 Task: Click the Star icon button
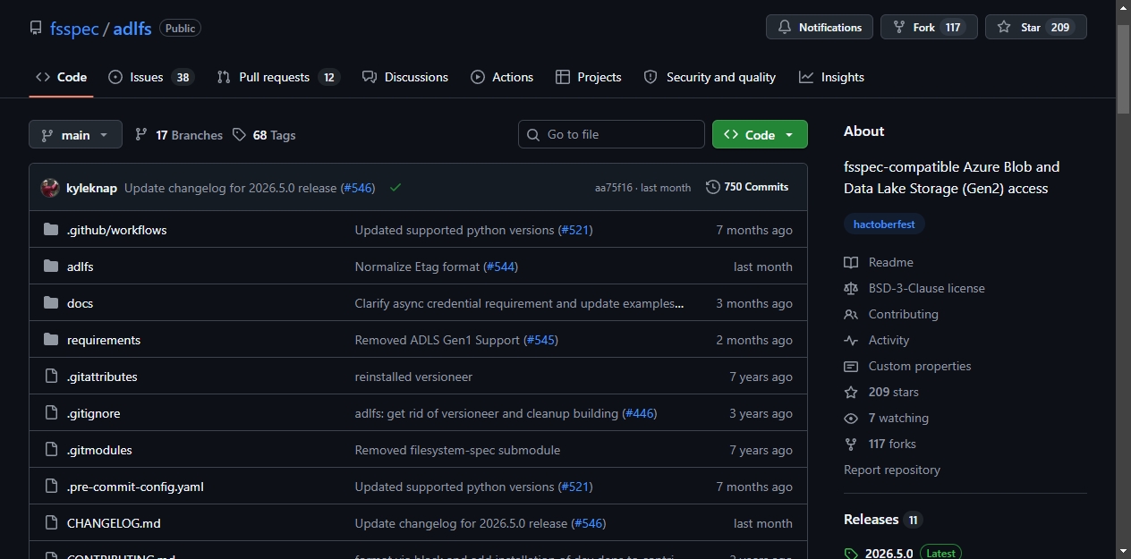tap(1004, 28)
